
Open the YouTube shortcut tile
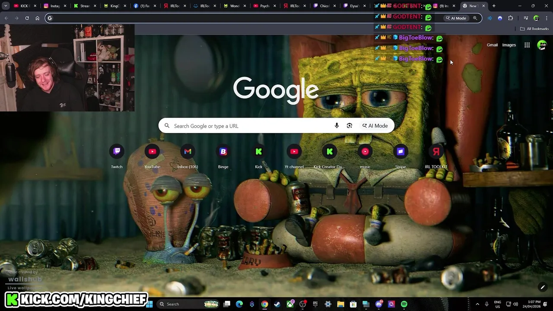152,157
